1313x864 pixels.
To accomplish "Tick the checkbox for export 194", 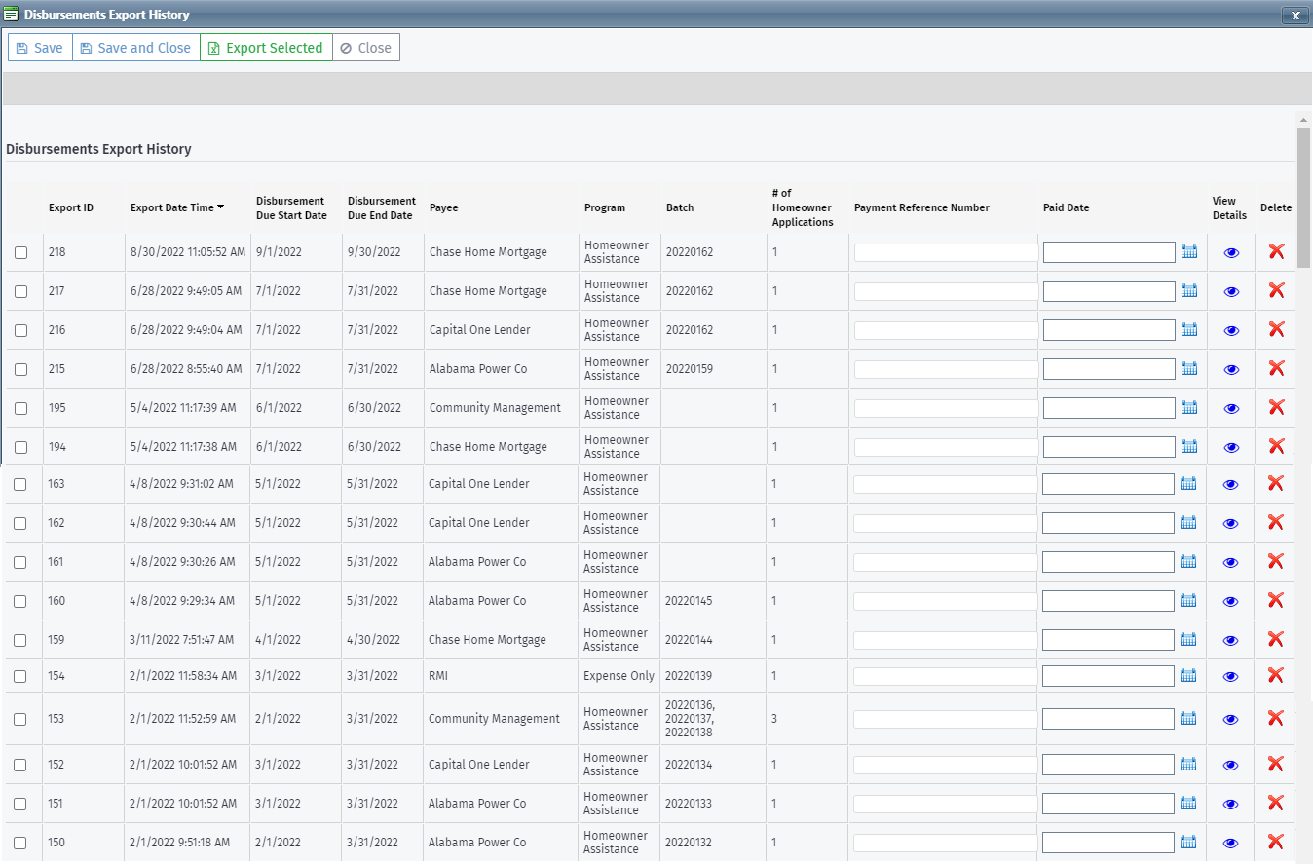I will (21, 447).
